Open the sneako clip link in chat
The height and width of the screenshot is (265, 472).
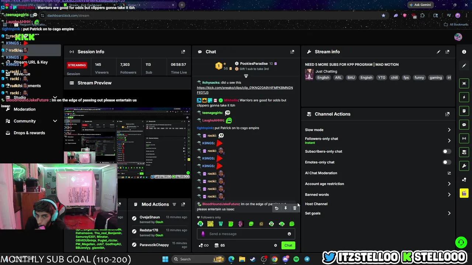(x=245, y=90)
